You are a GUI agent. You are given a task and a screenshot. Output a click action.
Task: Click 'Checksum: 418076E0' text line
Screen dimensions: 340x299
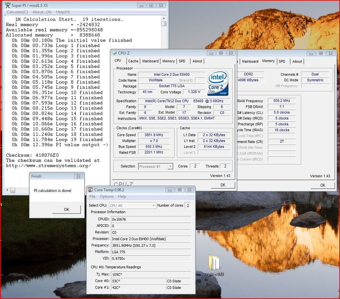[32, 155]
